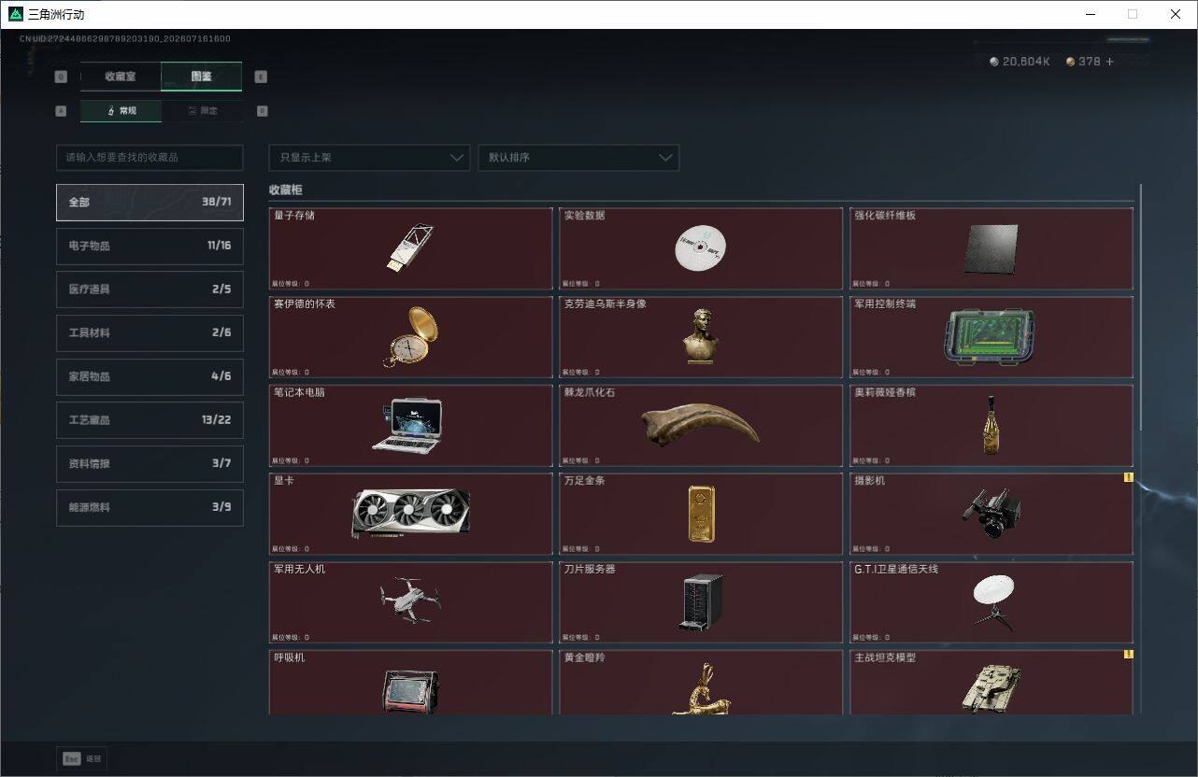
Task: Filter by 家居物品 category
Action: tap(150, 376)
